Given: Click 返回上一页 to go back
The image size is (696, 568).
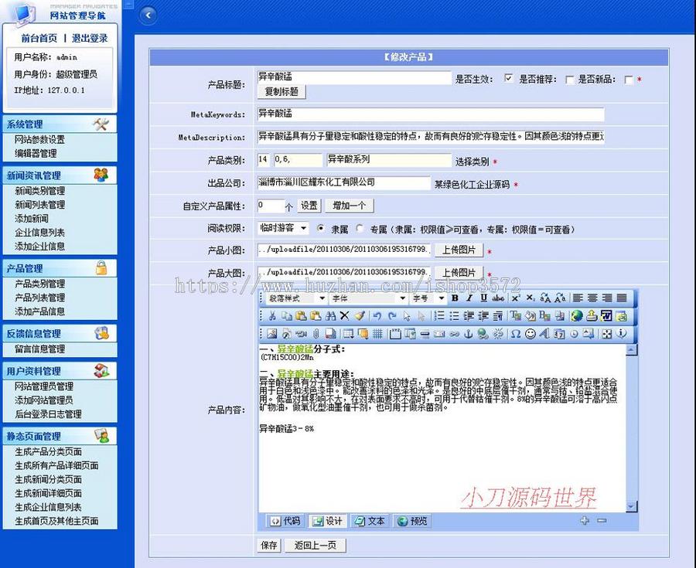Looking at the screenshot, I should point(316,545).
